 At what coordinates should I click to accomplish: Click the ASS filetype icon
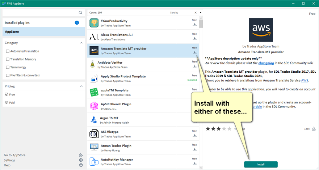point(94,134)
